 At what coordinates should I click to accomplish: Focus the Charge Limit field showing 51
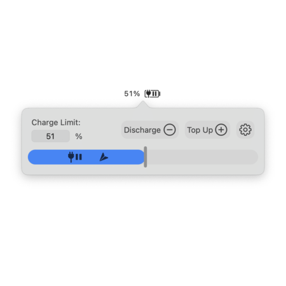coord(50,136)
